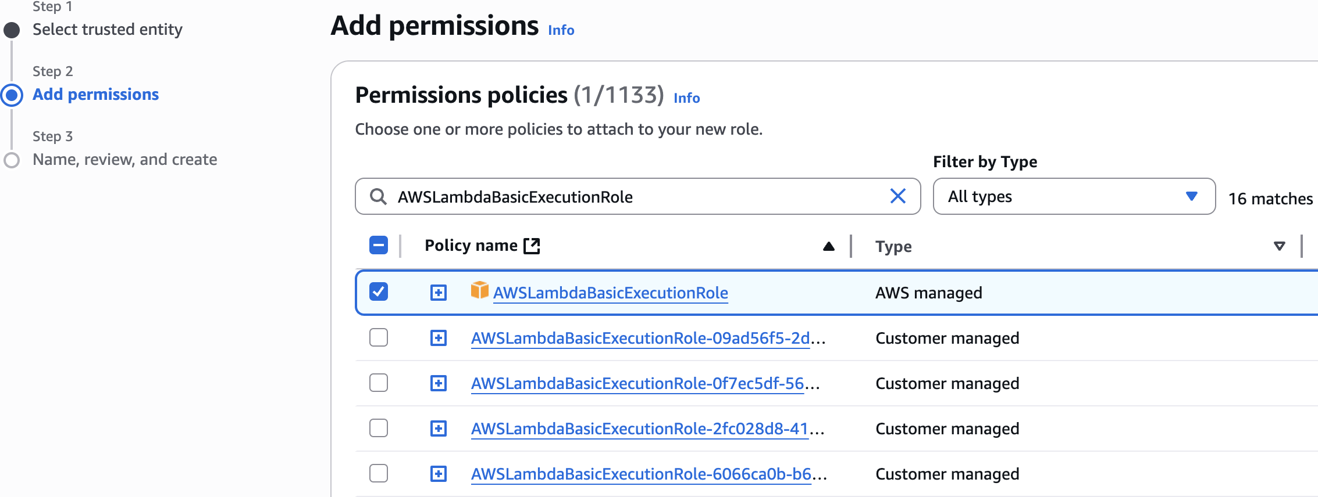
Task: Expand the AWSLambdaBasicExecutionRole-2fc028d8 policy row
Action: (x=439, y=428)
